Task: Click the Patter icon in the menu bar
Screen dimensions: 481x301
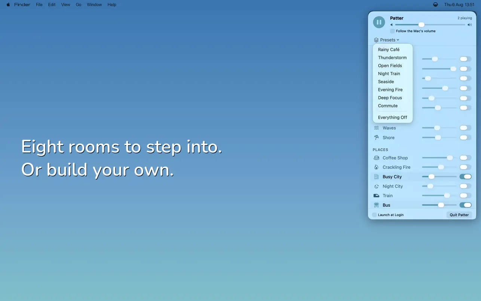Action: [435, 4]
